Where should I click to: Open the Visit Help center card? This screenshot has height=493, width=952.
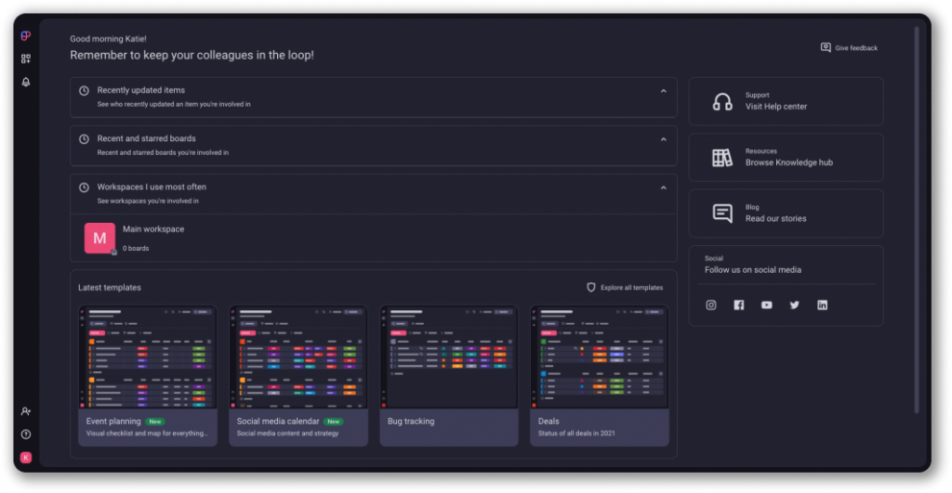pyautogui.click(x=786, y=101)
